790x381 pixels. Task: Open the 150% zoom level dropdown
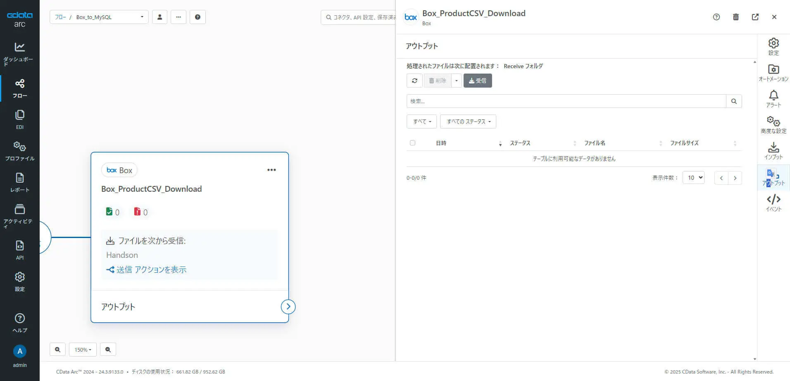[x=83, y=350]
